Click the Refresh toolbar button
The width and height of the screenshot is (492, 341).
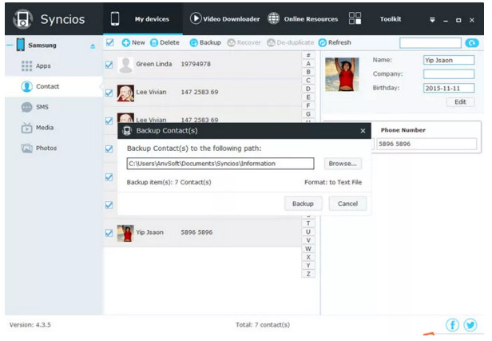[335, 42]
